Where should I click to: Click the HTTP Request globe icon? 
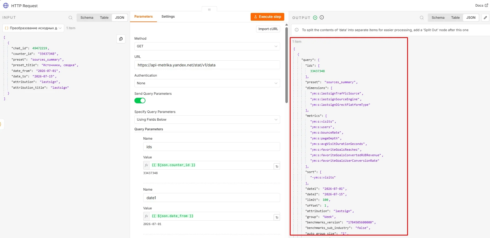6,6
